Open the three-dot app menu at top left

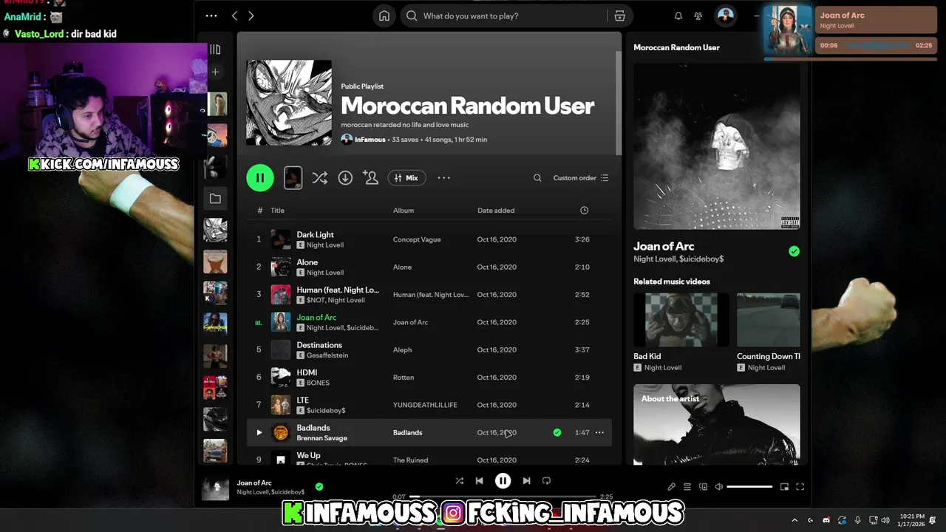coord(211,16)
